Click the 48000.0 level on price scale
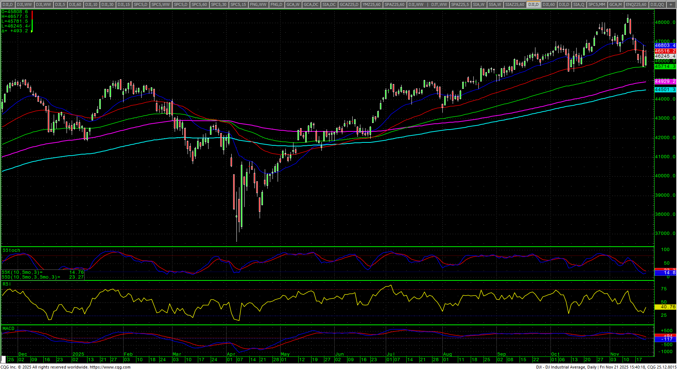Viewport: 677px width, 370px height. (x=665, y=22)
